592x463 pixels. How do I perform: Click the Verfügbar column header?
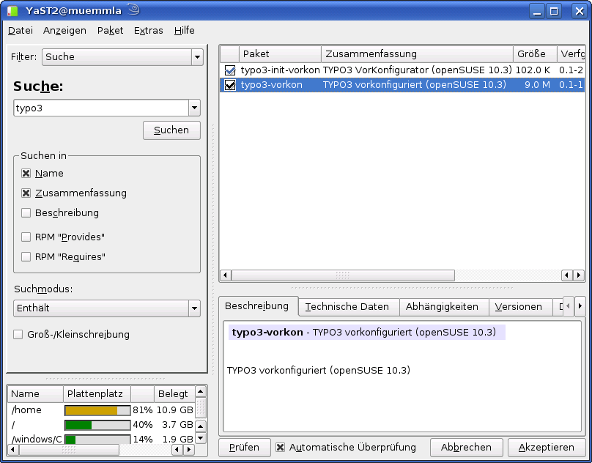571,54
